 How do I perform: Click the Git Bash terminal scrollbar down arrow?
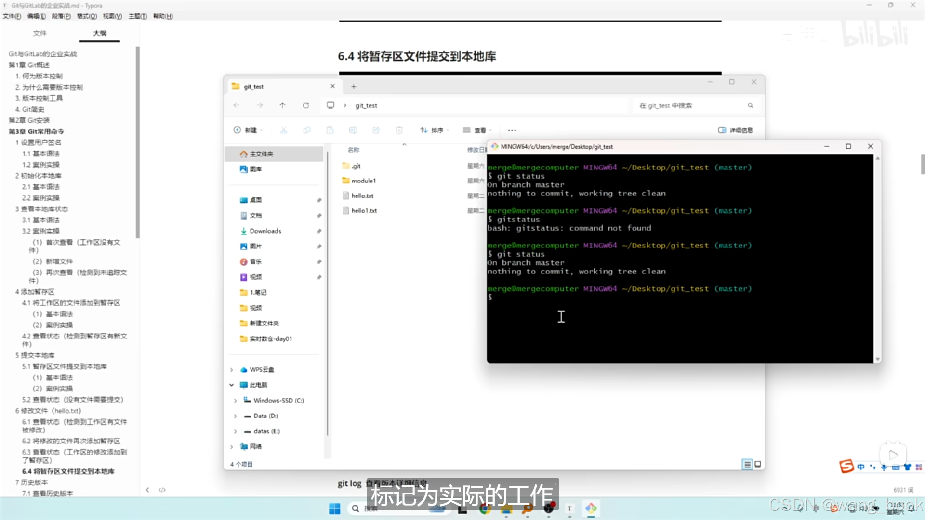(x=877, y=359)
